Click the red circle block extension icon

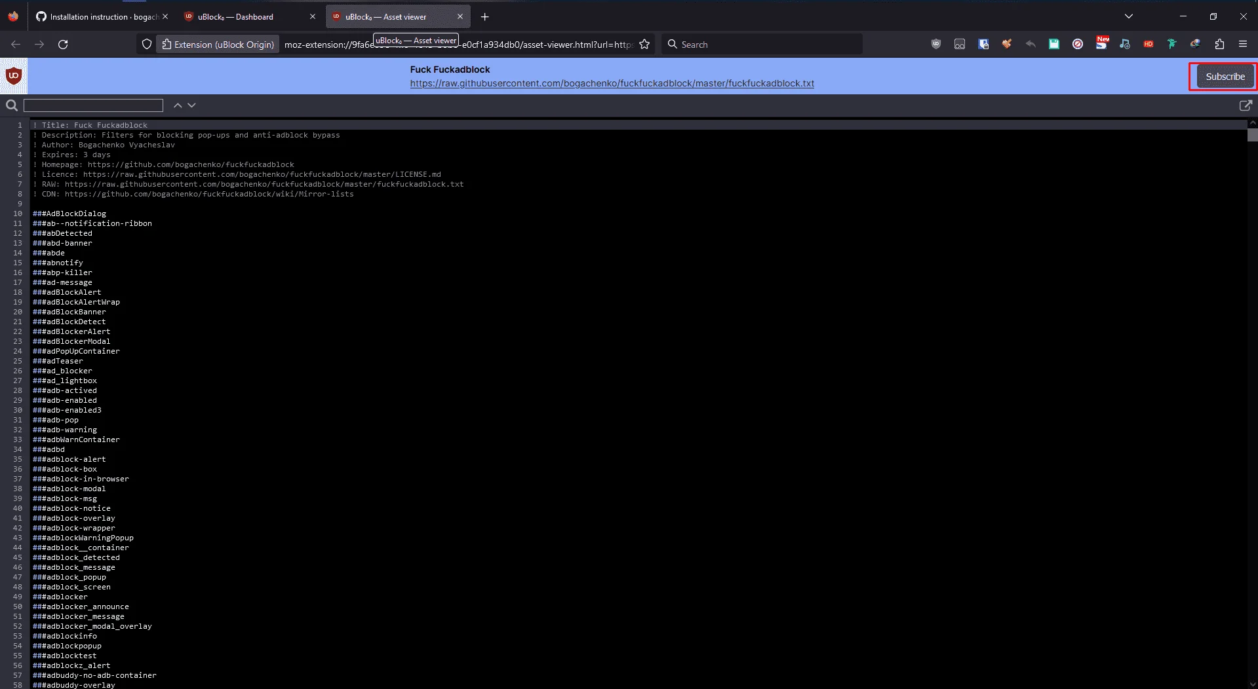pyautogui.click(x=1078, y=44)
